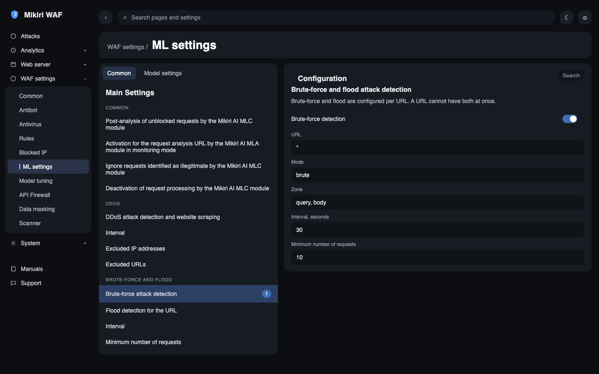Viewport: 599px width, 374px height.
Task: Expand the Web server menu chevron
Action: (x=85, y=65)
